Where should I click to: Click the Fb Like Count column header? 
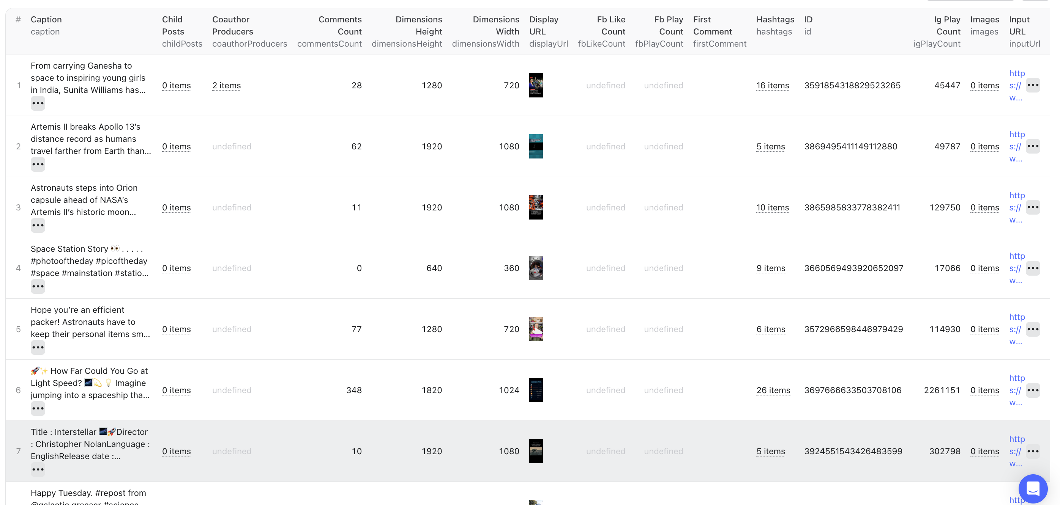pos(602,31)
